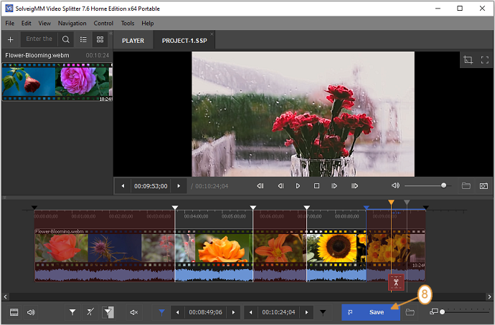
Task: Select white marker near 00:06:00:00
Action: (253, 208)
